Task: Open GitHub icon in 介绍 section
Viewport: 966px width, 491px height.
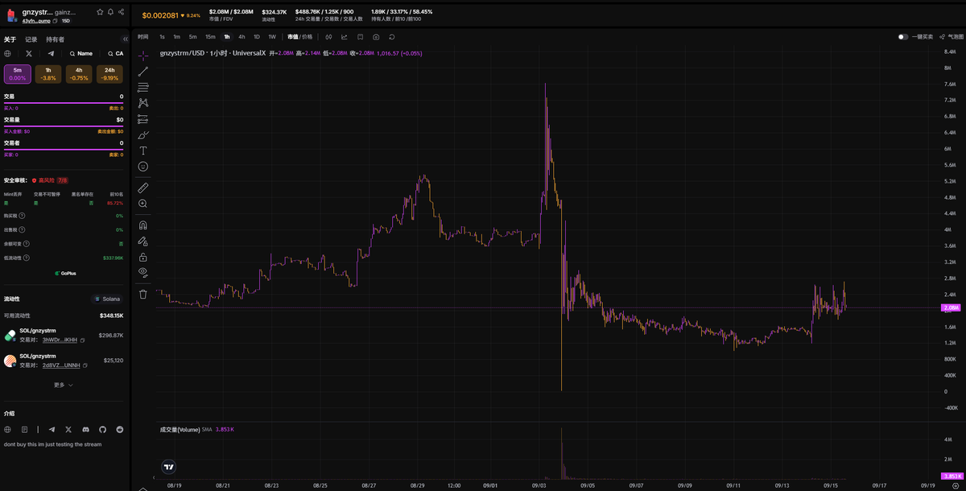Action: 102,430
